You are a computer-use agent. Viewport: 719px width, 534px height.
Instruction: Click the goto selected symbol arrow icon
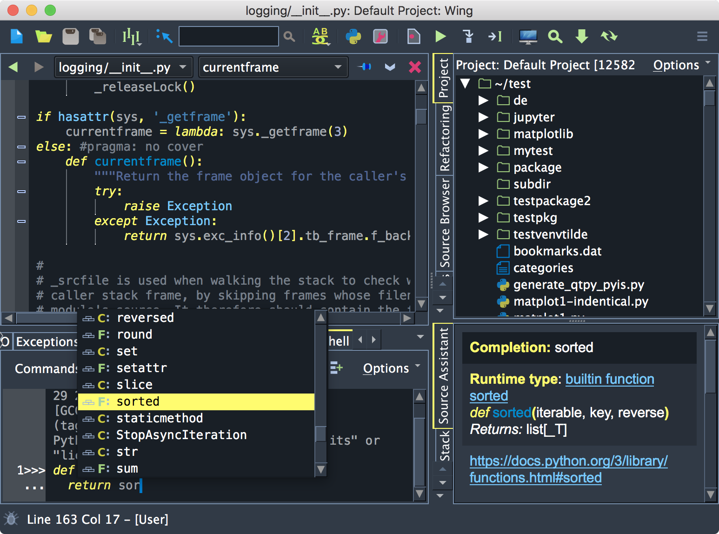(165, 36)
